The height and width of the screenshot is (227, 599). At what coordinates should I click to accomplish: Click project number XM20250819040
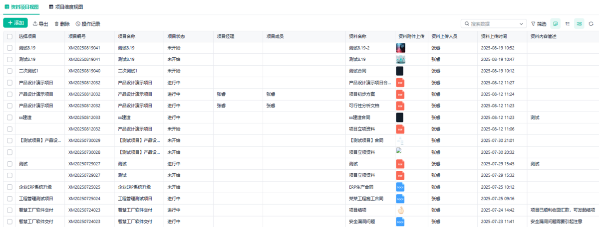84,71
